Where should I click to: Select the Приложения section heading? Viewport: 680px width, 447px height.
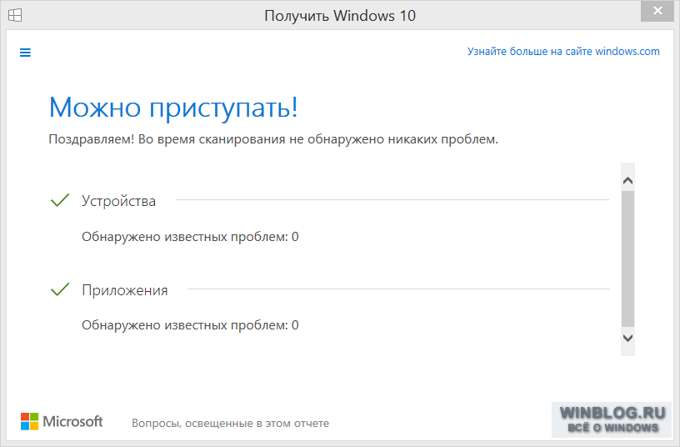[124, 290]
